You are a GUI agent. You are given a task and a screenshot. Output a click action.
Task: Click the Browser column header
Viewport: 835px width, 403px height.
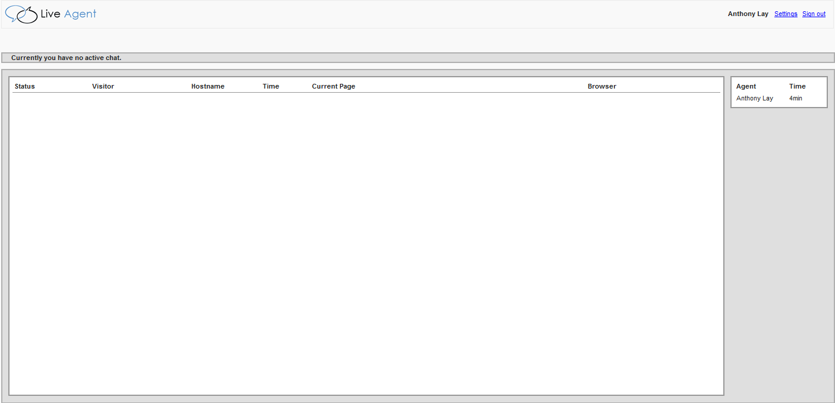click(x=602, y=86)
